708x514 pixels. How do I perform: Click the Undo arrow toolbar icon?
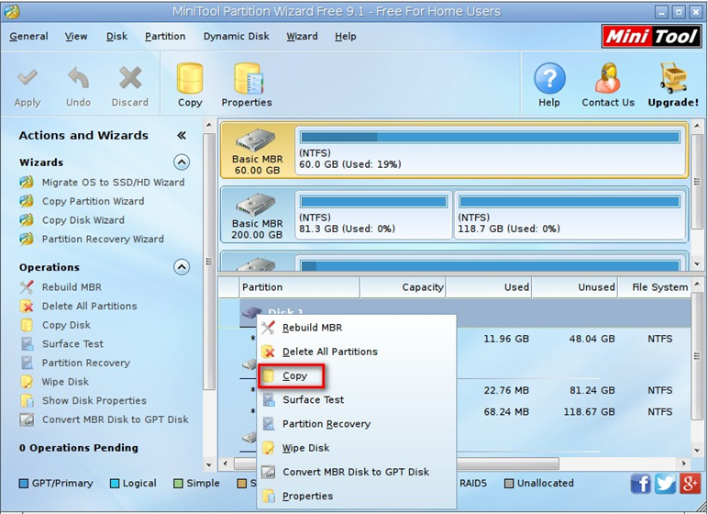tap(78, 79)
